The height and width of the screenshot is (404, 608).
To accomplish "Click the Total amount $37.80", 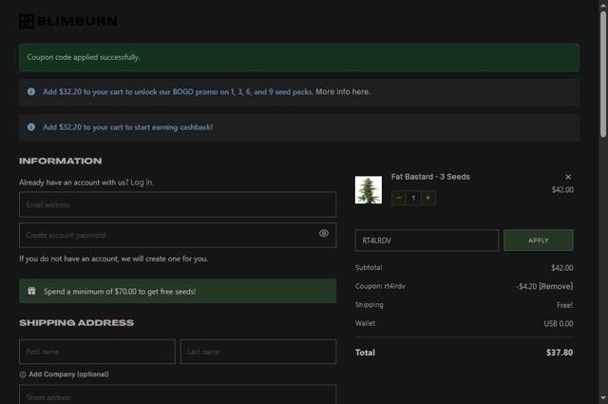I will coord(560,353).
